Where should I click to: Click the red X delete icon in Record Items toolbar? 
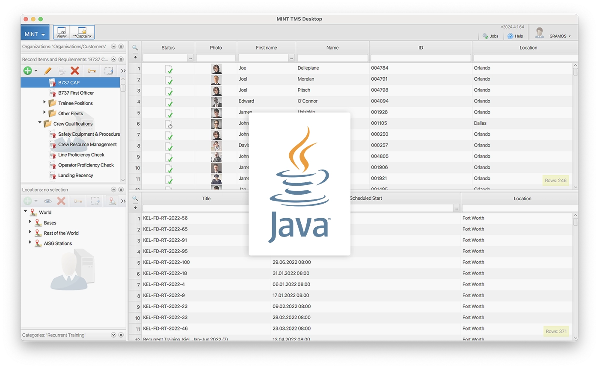pyautogui.click(x=75, y=70)
